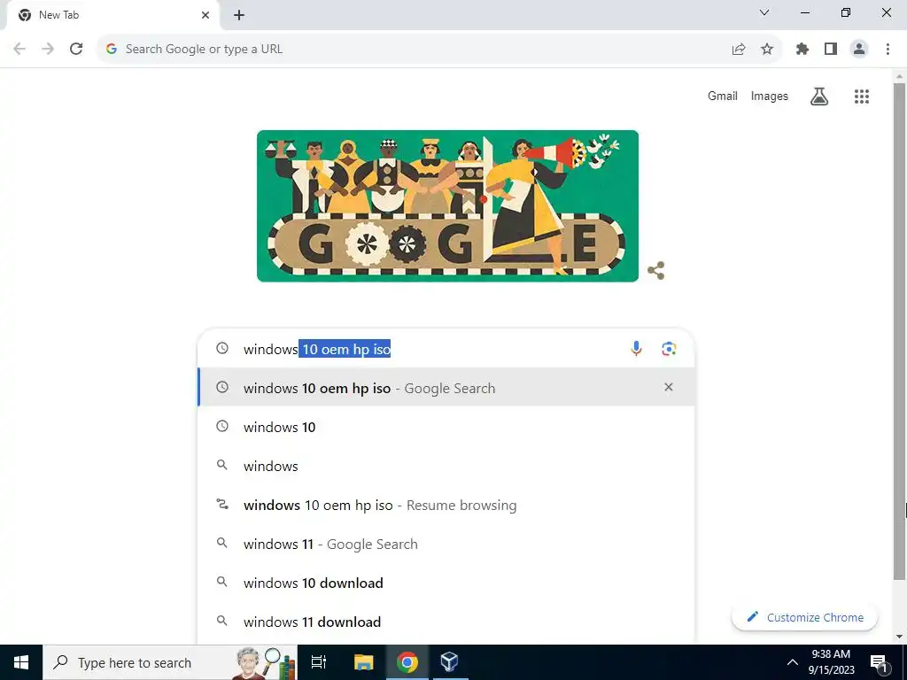907x680 pixels.
Task: Open the Google apps grid
Action: 862,97
